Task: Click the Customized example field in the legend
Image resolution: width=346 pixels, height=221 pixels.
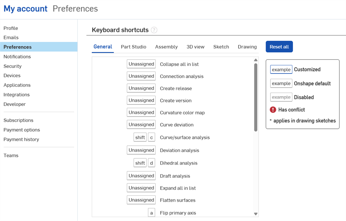Action: (x=281, y=69)
